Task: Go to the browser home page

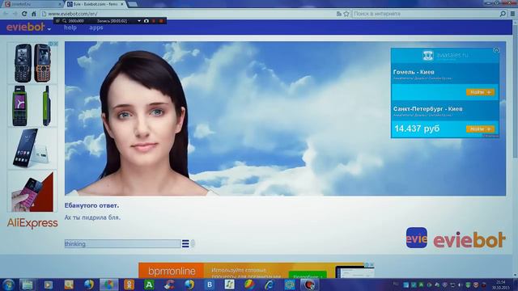Action: pos(34,14)
